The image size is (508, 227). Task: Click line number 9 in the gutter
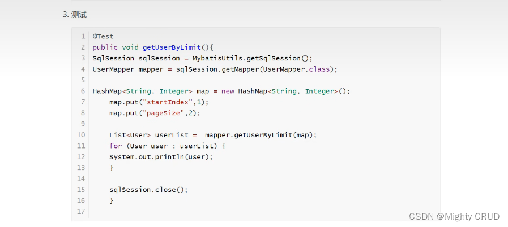83,124
